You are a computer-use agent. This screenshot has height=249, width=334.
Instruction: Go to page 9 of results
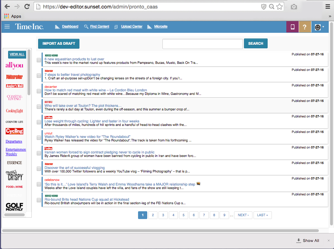tap(224, 215)
